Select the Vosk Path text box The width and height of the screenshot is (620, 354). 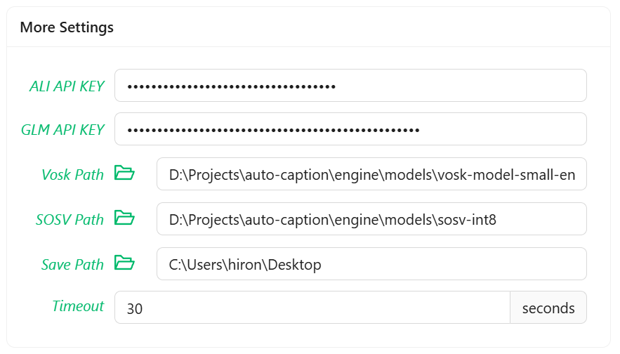371,174
